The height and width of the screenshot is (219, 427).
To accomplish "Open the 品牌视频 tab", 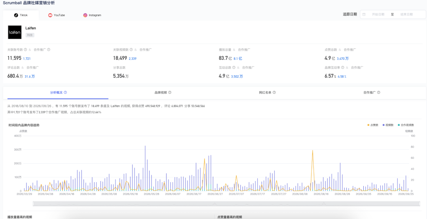I will pyautogui.click(x=162, y=93).
